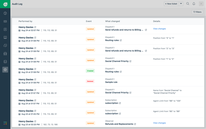Open external link beside Routing rules Created row
This screenshot has height=129, width=206.
(121, 72)
